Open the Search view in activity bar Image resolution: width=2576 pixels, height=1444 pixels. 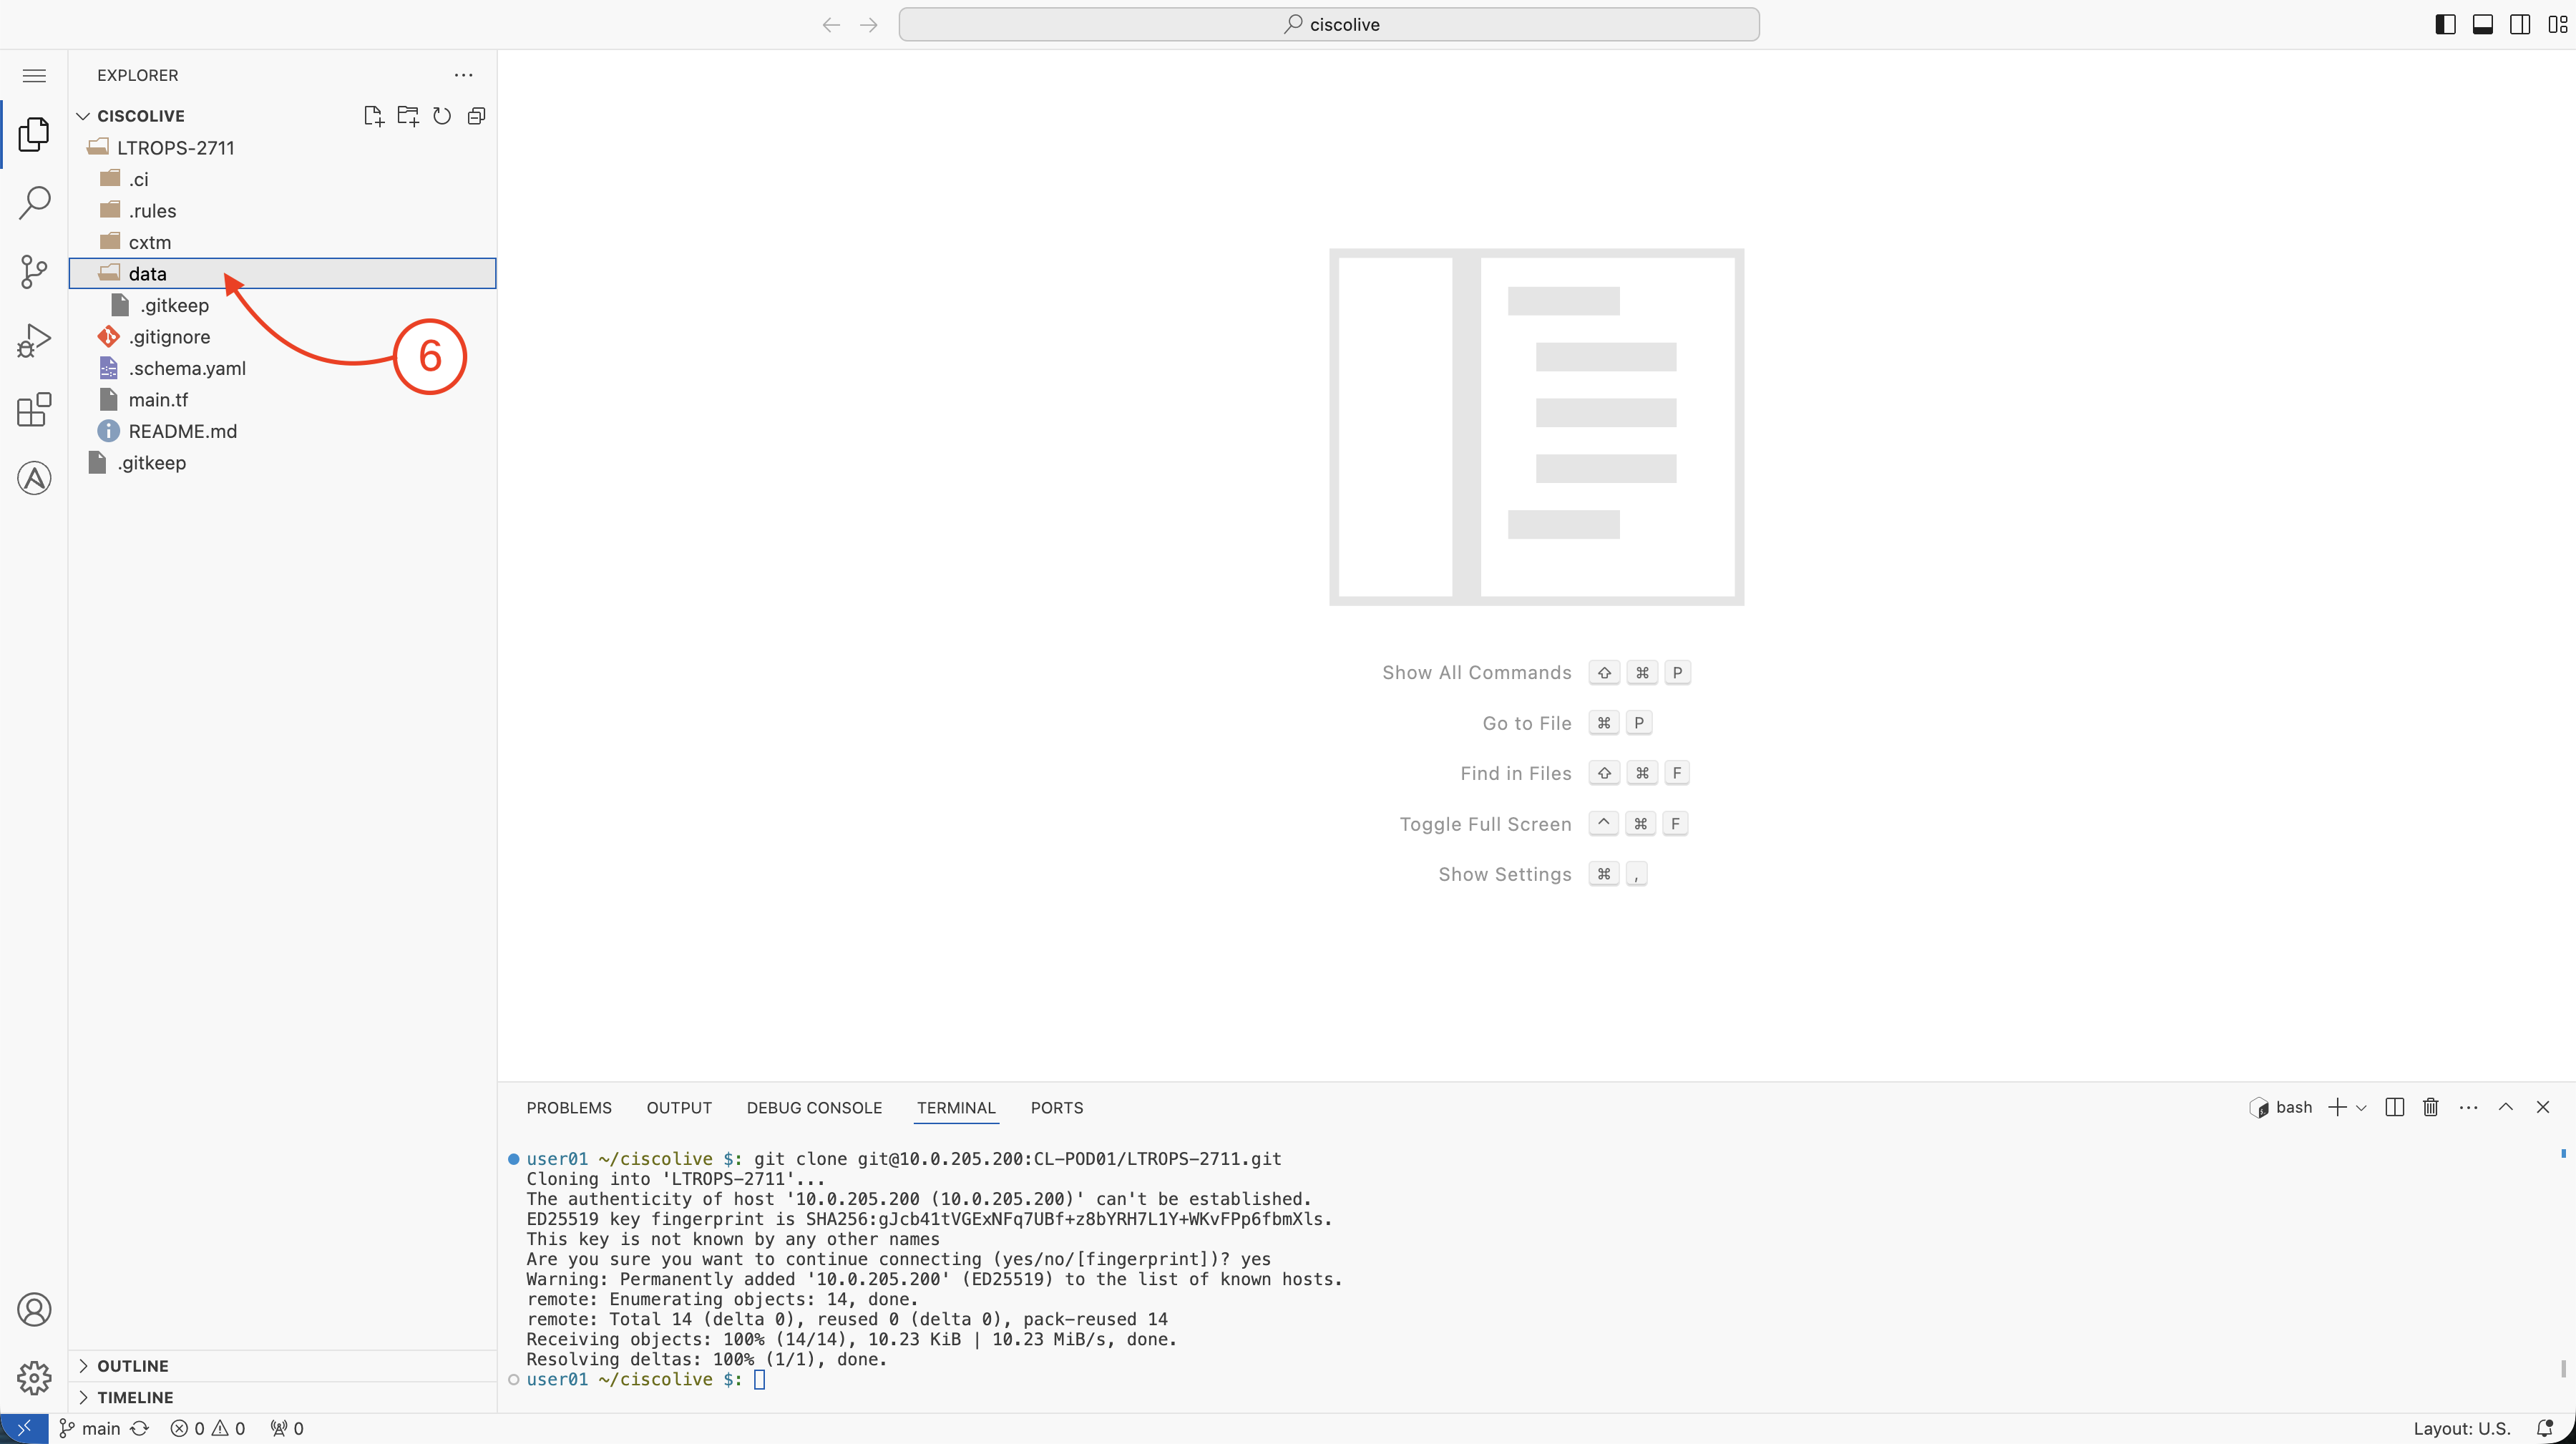34,203
